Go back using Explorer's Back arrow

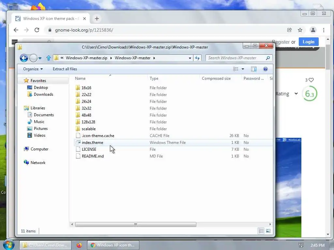[24, 58]
